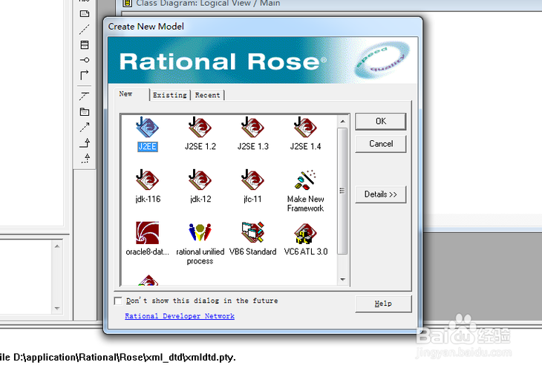The height and width of the screenshot is (371, 542).
Task: Open the Rational Developer Network link
Action: [180, 316]
